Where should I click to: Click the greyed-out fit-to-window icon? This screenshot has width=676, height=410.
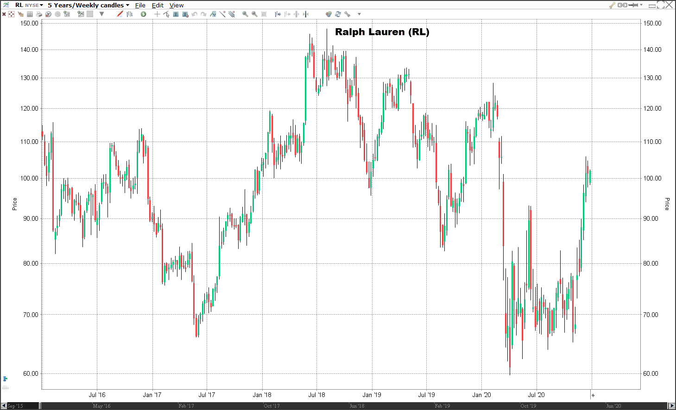click(264, 14)
